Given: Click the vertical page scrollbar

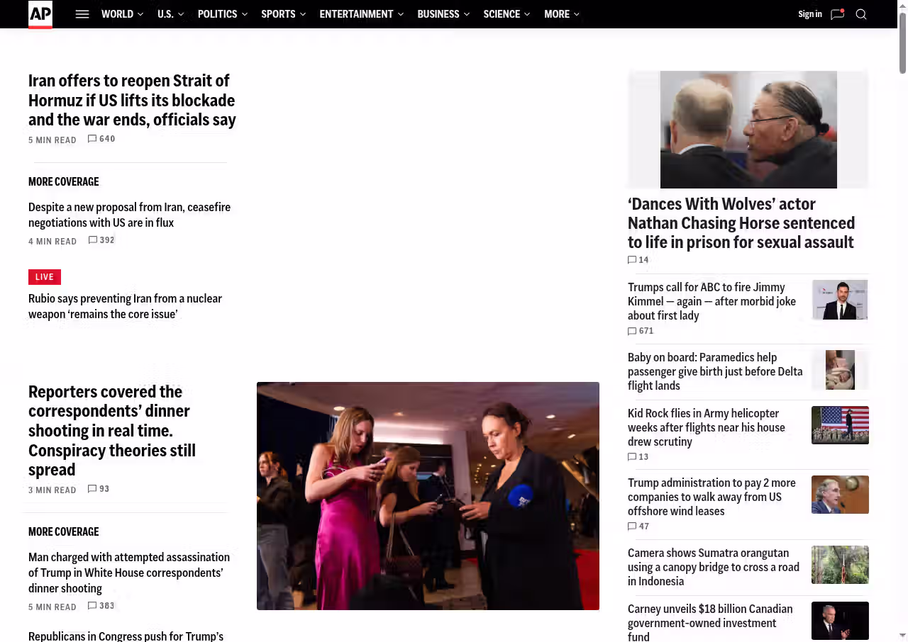Looking at the screenshot, I should (902, 43).
